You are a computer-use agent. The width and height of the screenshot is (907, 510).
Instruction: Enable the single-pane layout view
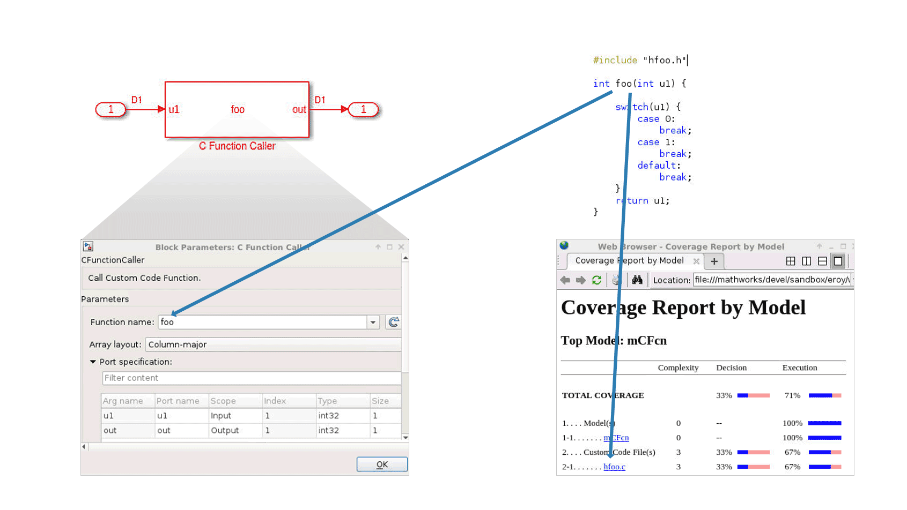tap(839, 261)
